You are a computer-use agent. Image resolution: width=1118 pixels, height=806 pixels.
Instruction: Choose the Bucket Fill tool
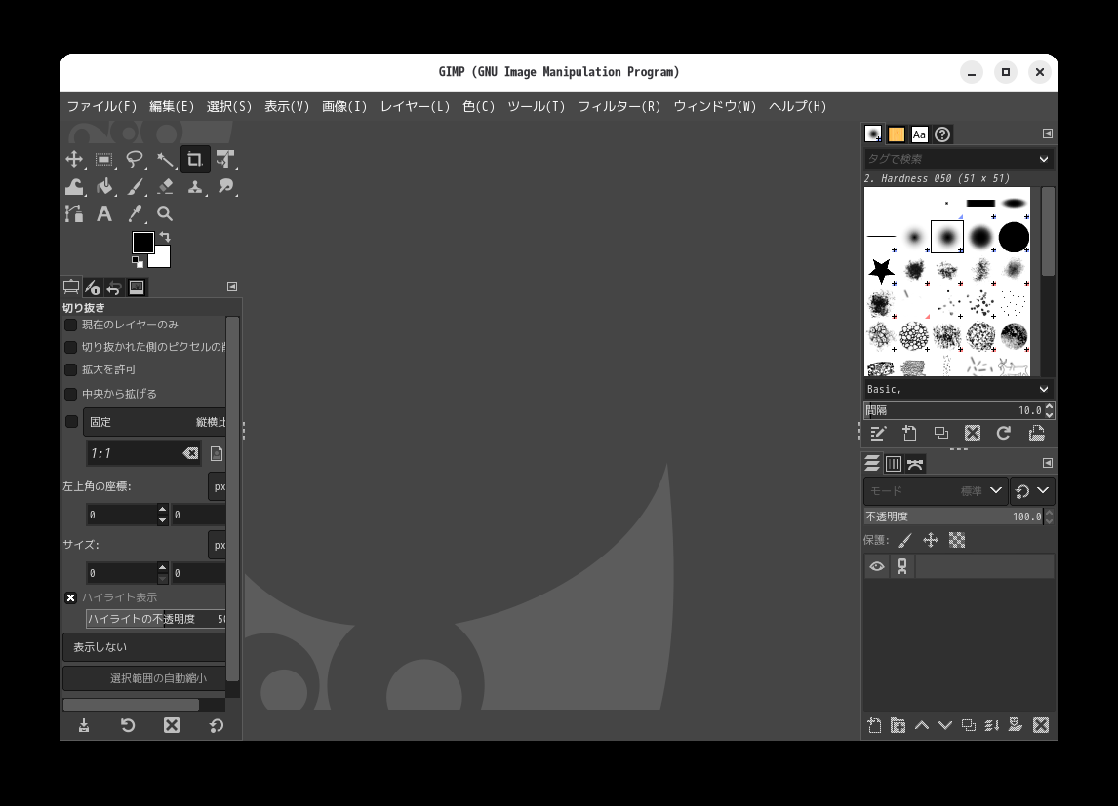click(x=104, y=186)
